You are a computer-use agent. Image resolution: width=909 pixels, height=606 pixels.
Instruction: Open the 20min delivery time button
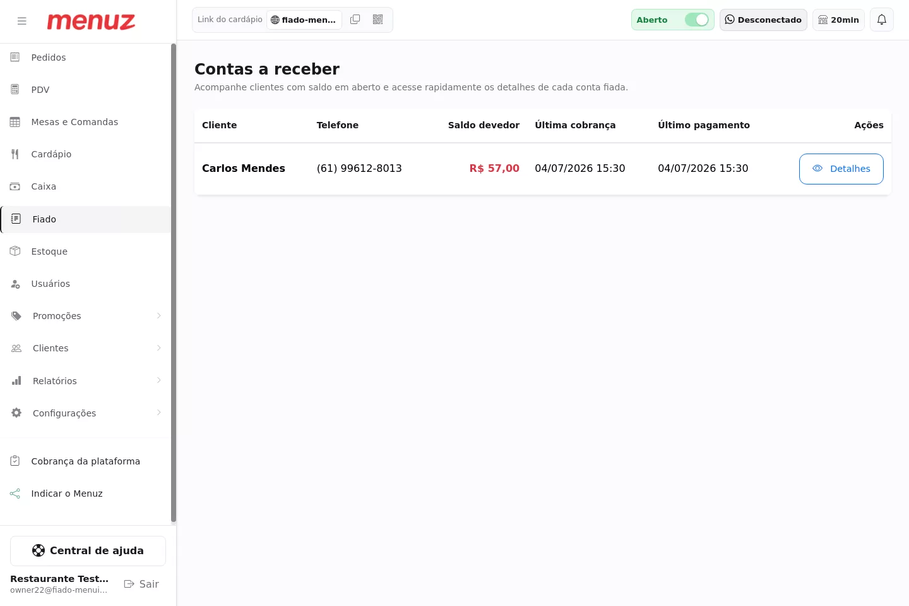[x=838, y=20]
